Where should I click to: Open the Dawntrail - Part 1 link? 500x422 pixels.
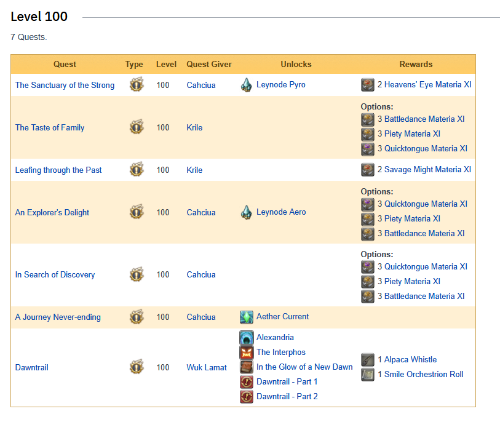[x=287, y=381]
